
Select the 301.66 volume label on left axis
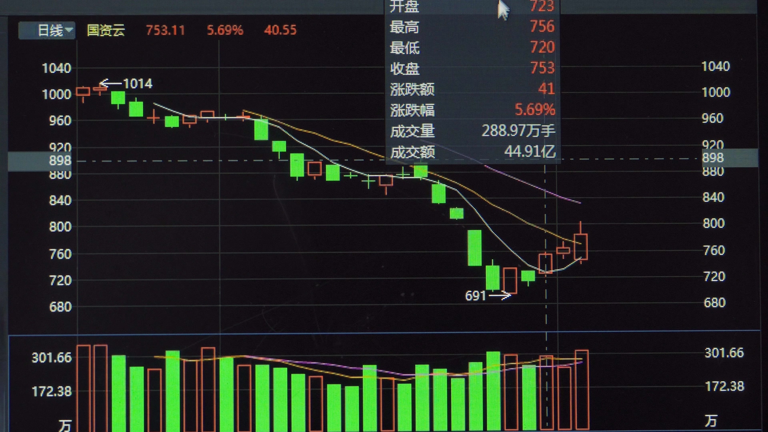point(52,357)
